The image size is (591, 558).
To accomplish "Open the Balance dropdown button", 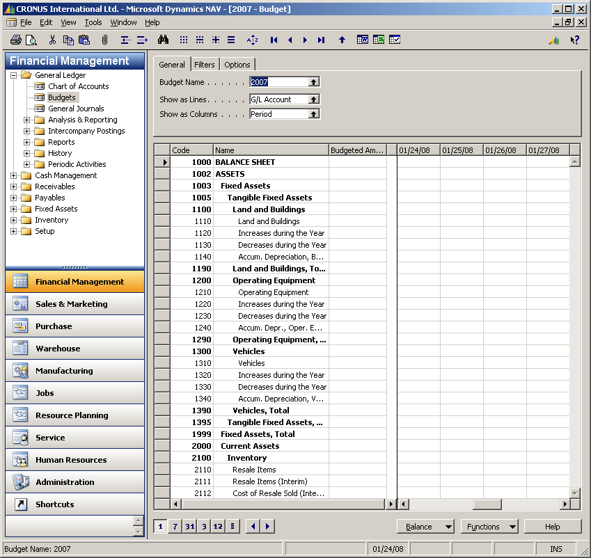I will [x=425, y=527].
